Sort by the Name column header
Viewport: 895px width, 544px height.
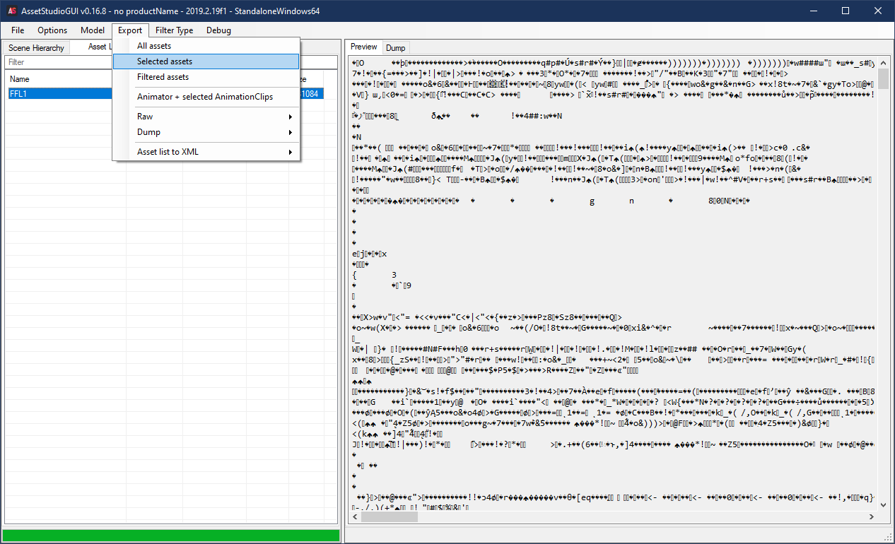click(x=65, y=79)
